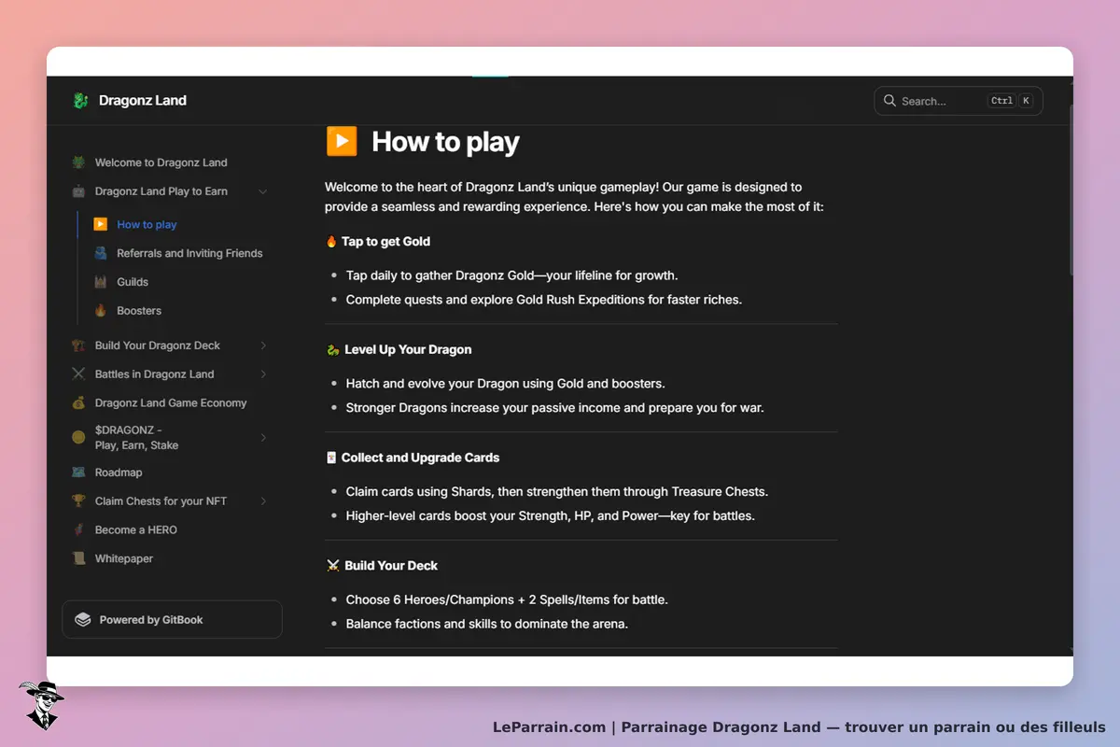Image resolution: width=1120 pixels, height=747 pixels.
Task: Click trophy icon beside Claim Chests
Action: tap(78, 501)
